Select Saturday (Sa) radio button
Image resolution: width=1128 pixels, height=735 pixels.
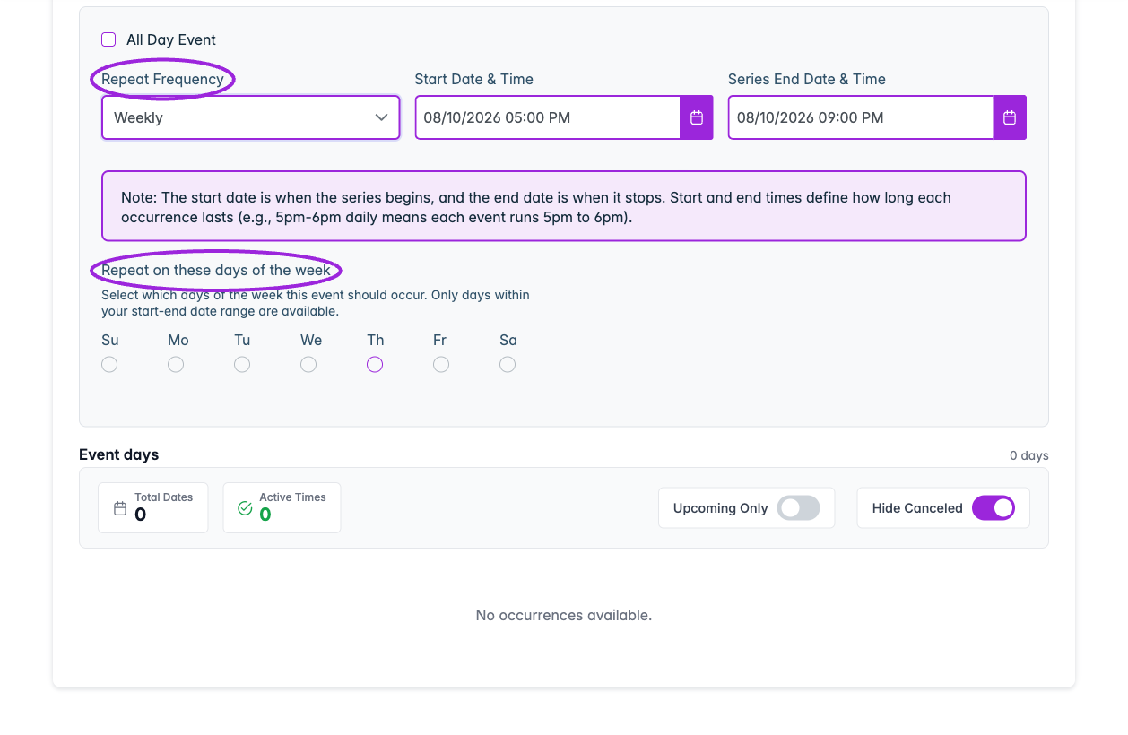point(508,364)
